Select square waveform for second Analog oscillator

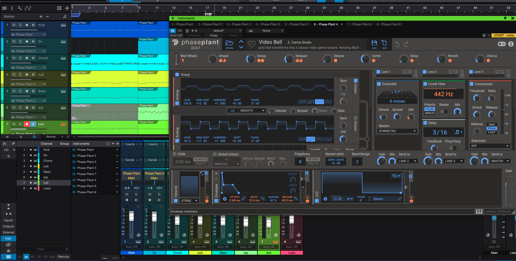coord(311,139)
